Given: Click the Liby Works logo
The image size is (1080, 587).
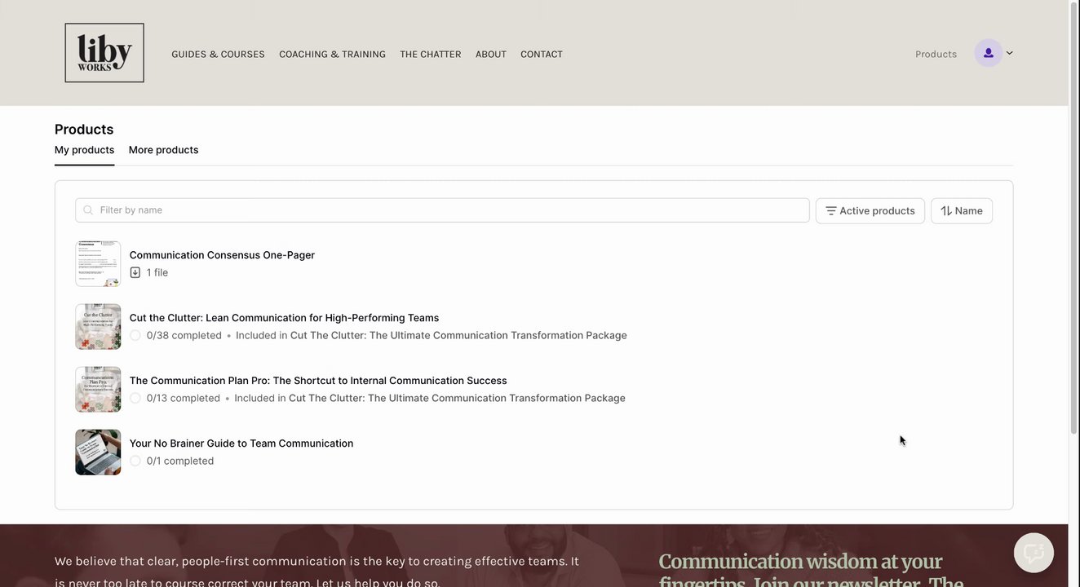Looking at the screenshot, I should tap(104, 53).
